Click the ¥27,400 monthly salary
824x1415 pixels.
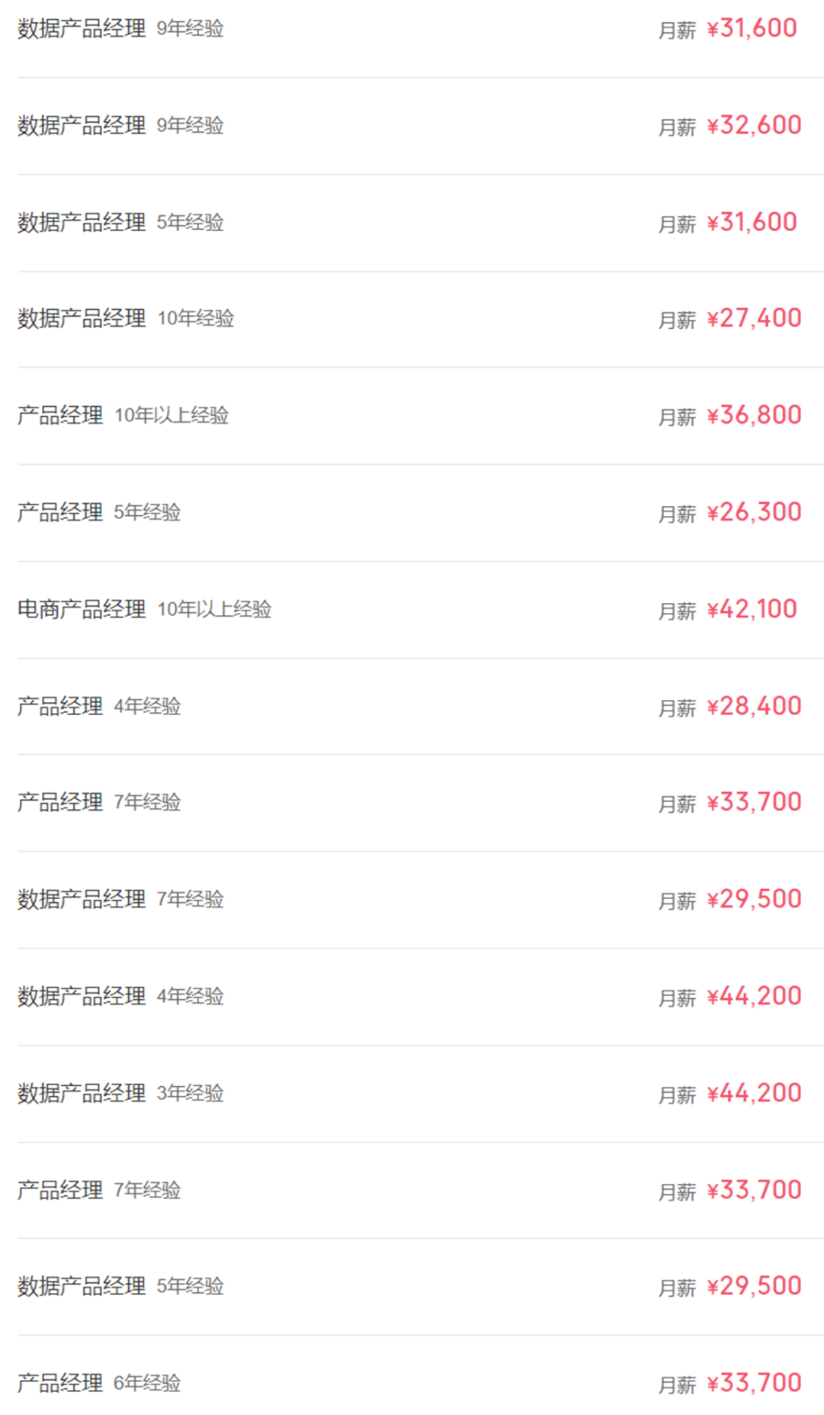click(x=754, y=318)
